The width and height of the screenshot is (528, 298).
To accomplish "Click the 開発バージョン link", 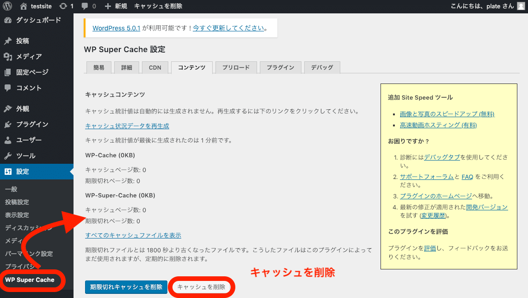I will [487, 207].
